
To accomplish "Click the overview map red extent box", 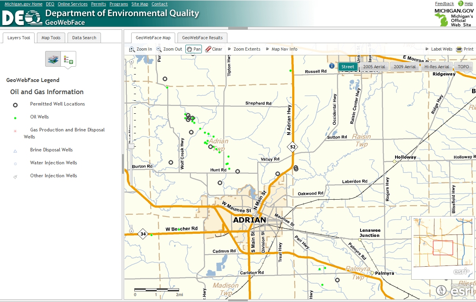I will (443, 248).
